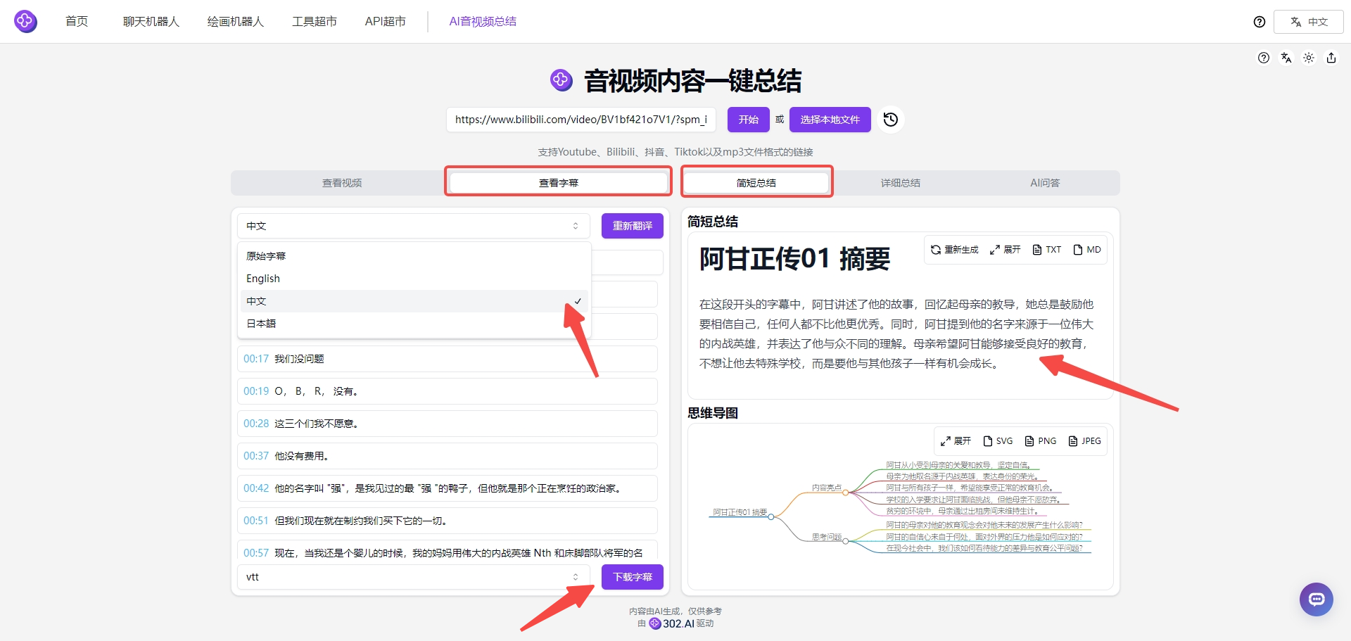The height and width of the screenshot is (641, 1351).
Task: Jump to subtitle line at 00:19
Action: click(x=448, y=391)
